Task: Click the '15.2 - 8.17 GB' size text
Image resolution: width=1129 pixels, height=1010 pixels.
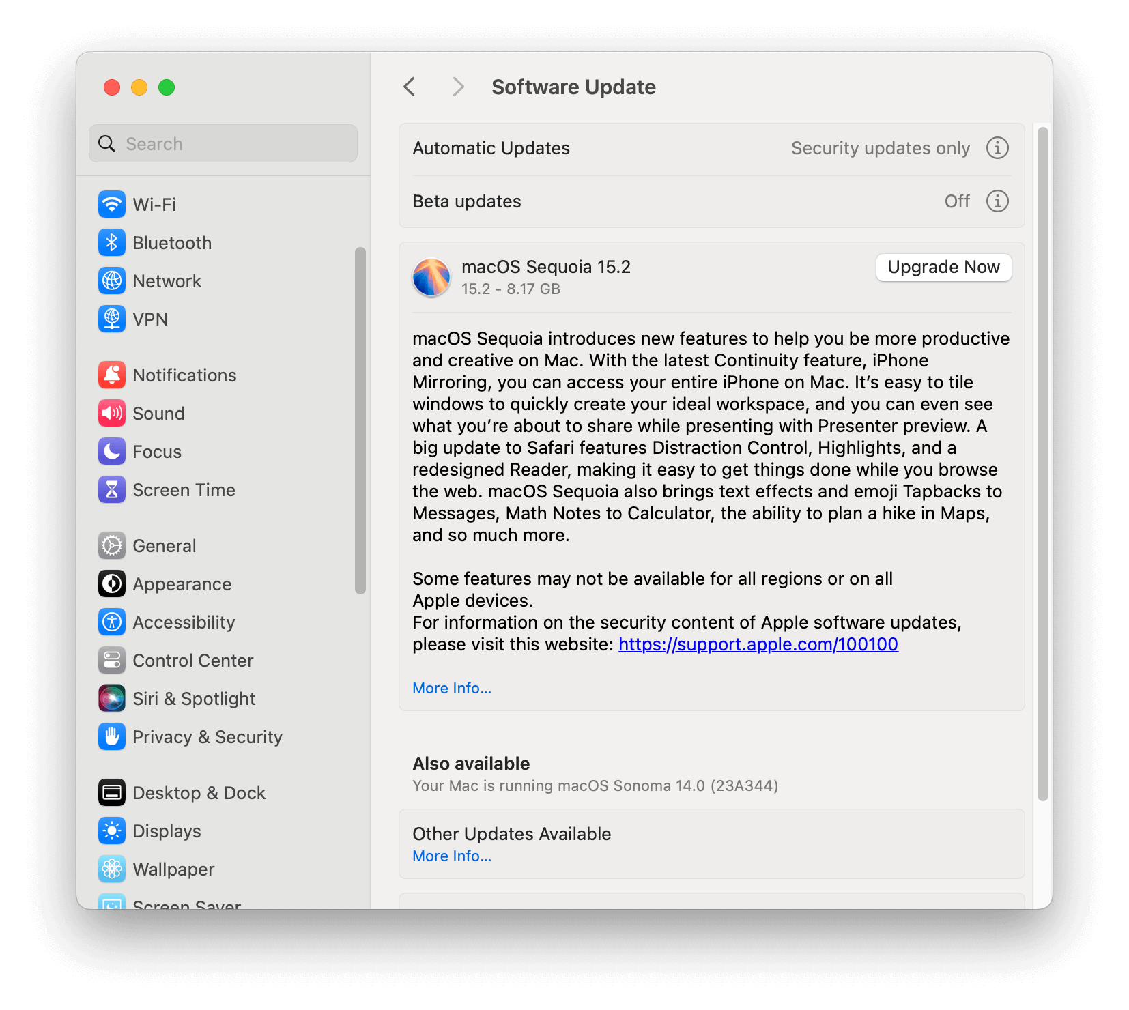Action: (x=511, y=289)
